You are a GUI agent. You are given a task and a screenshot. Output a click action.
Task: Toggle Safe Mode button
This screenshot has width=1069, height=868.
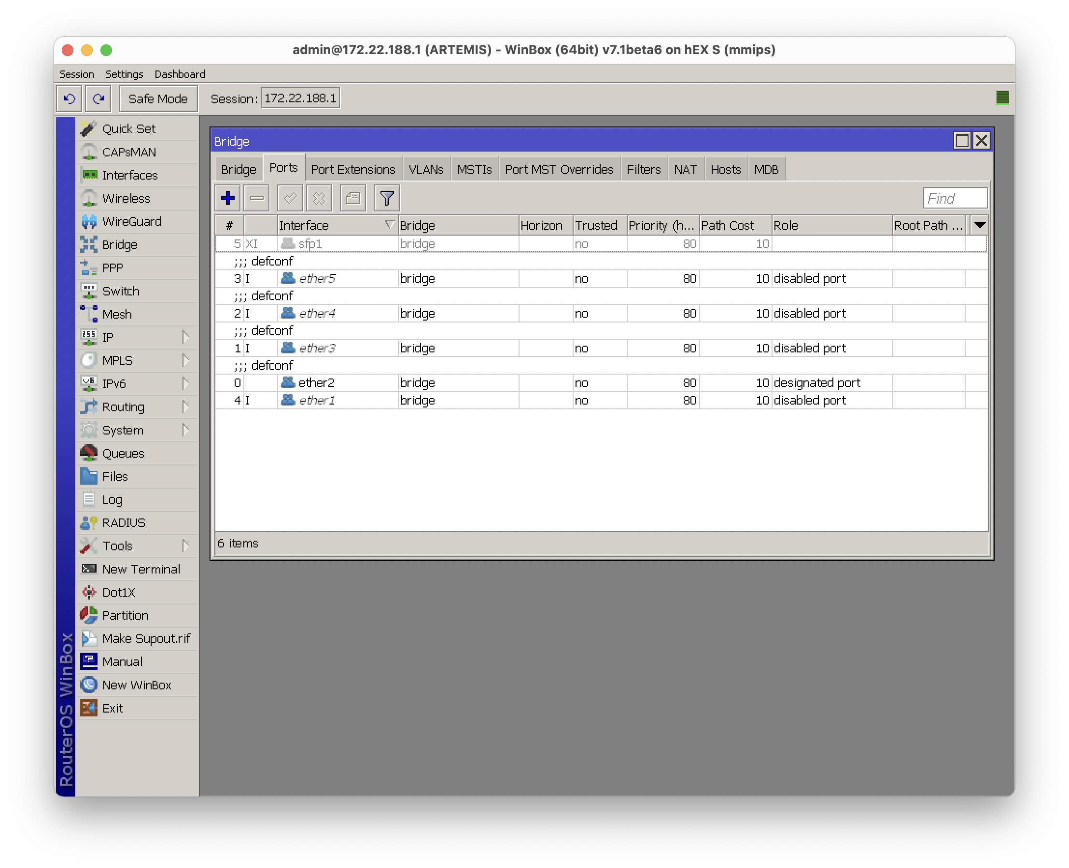pyautogui.click(x=158, y=98)
